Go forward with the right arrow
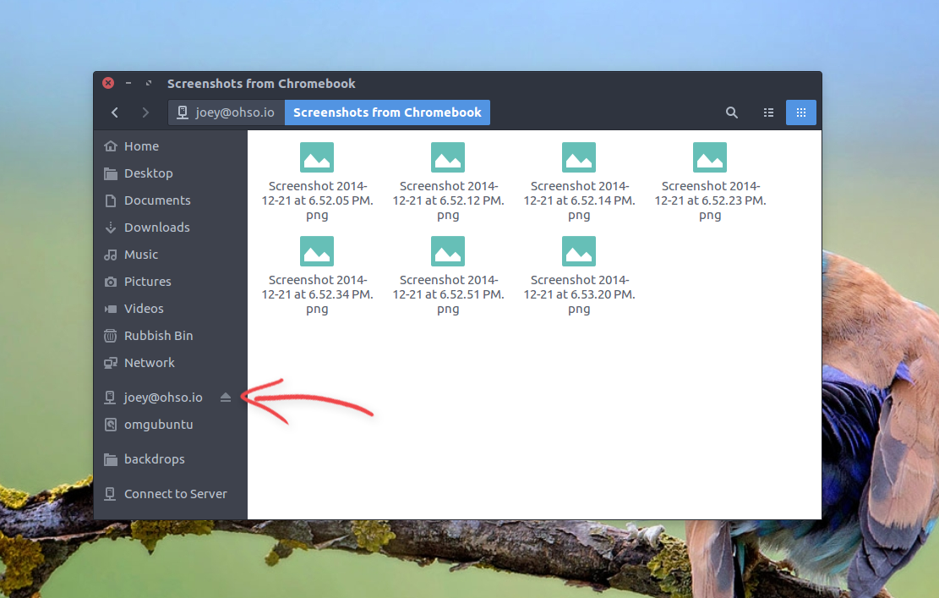This screenshot has height=598, width=939. pos(145,112)
